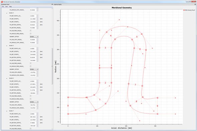
Task: Select section label 3 in the plot
Action: 105,48
